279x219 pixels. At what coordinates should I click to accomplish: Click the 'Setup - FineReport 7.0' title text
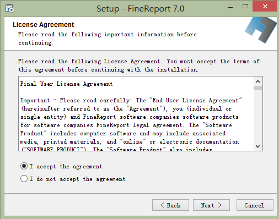click(141, 9)
